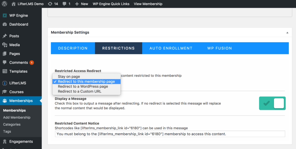Click the WP Engine sidebar icon
Image resolution: width=296 pixels, height=149 pixels.
coord(5,16)
